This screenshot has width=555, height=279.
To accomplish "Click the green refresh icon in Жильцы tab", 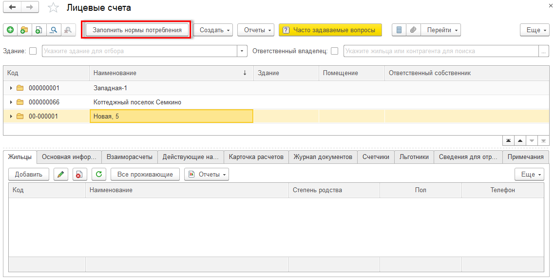I will [99, 174].
